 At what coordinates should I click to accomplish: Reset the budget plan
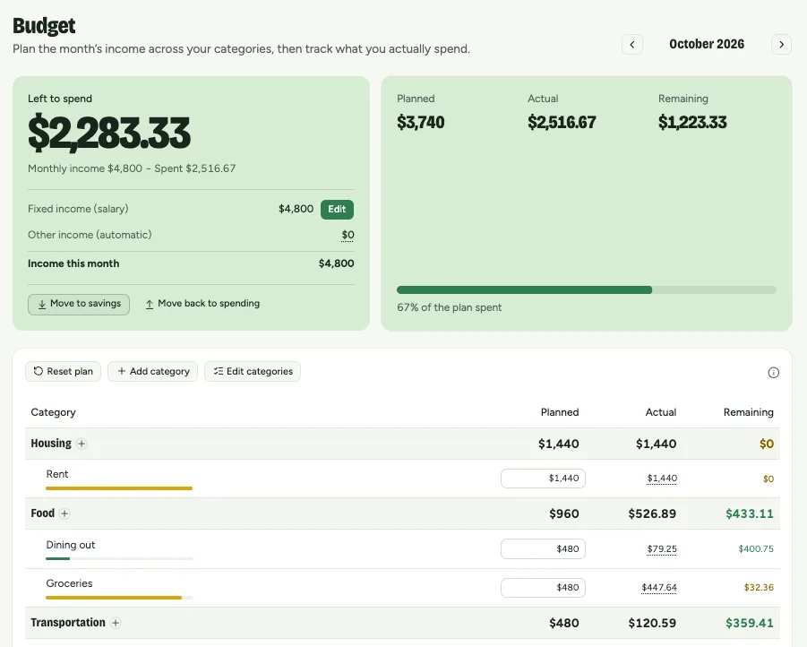pos(63,371)
